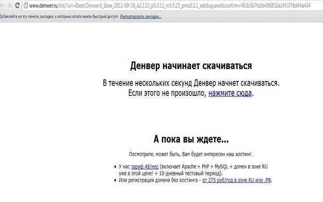The width and height of the screenshot is (323, 202).
Task: Select the heading 'Денвер начинает скачиваться'
Action: coord(191,66)
